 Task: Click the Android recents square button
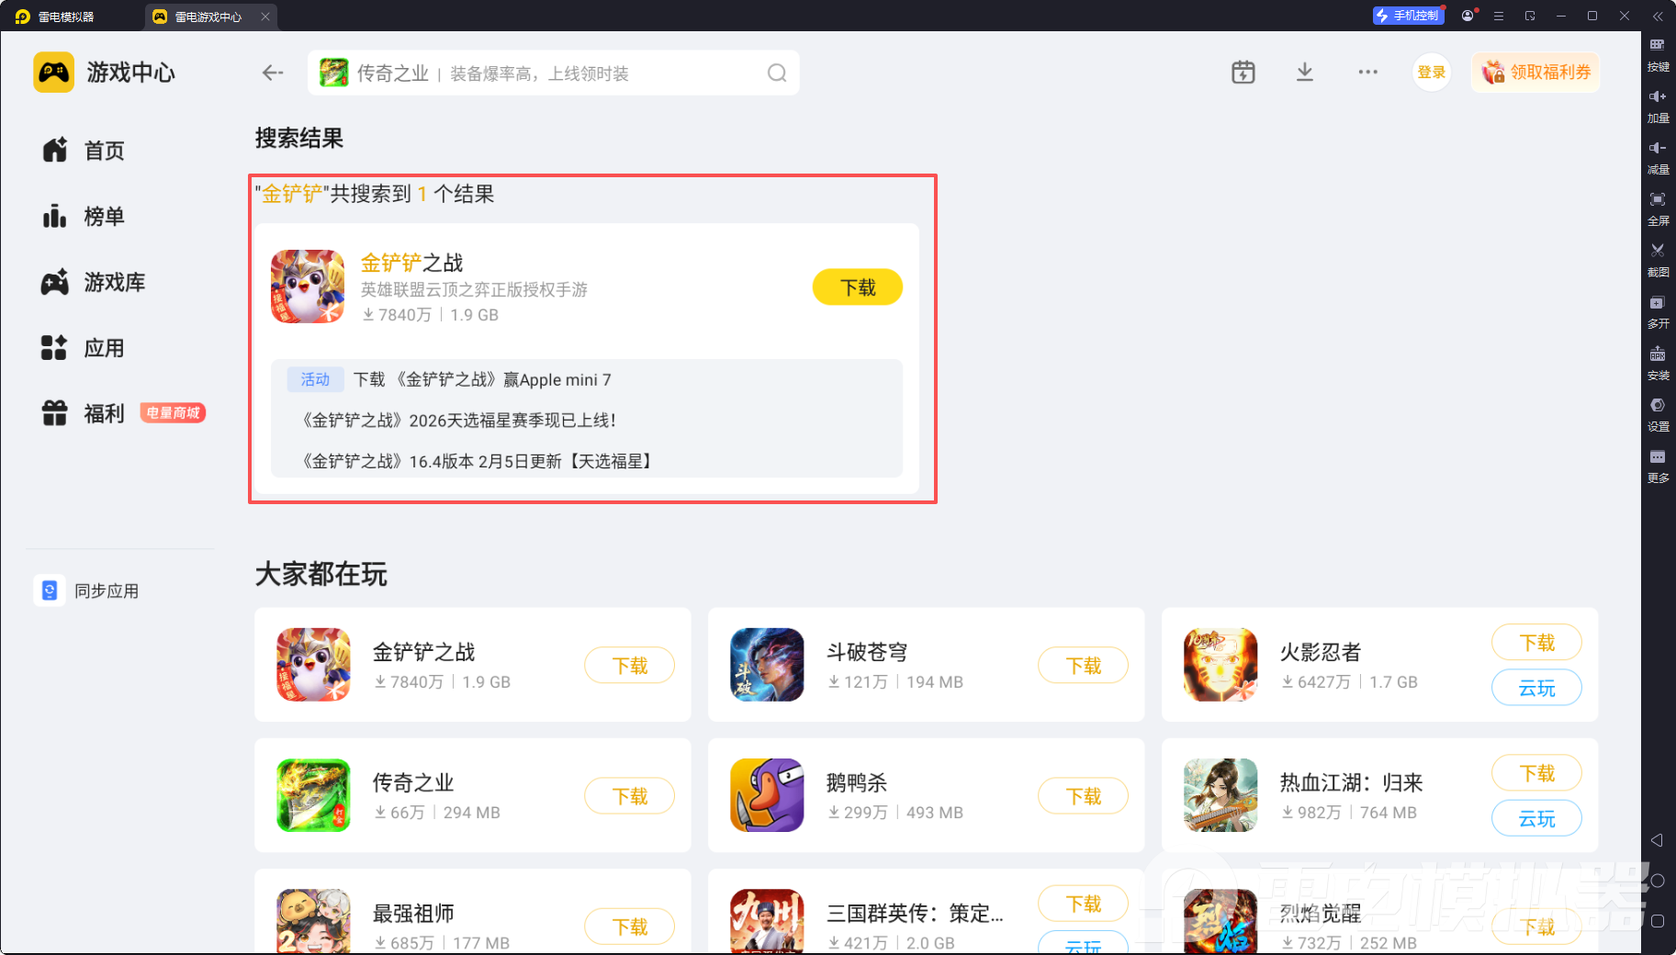1657,921
